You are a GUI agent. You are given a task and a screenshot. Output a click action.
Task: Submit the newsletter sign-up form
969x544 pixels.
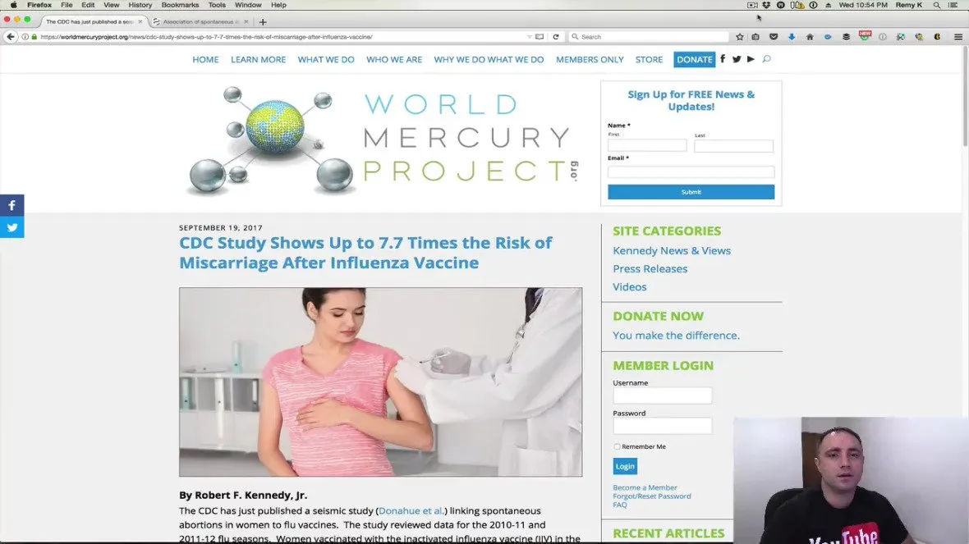pyautogui.click(x=691, y=192)
